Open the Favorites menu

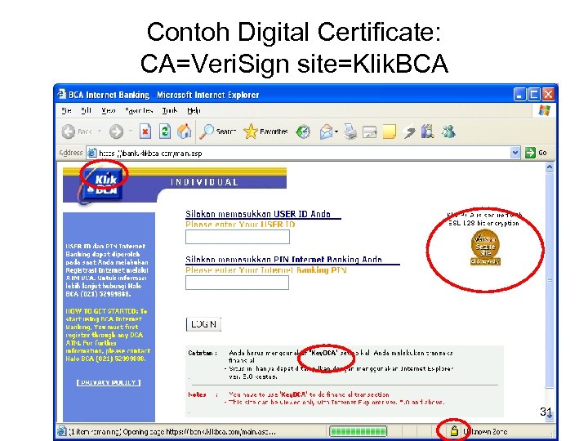(x=139, y=110)
